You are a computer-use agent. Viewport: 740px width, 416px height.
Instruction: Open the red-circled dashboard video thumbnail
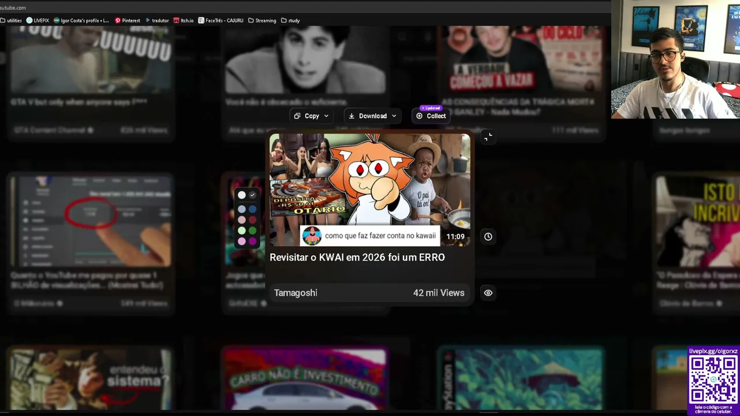pyautogui.click(x=91, y=221)
